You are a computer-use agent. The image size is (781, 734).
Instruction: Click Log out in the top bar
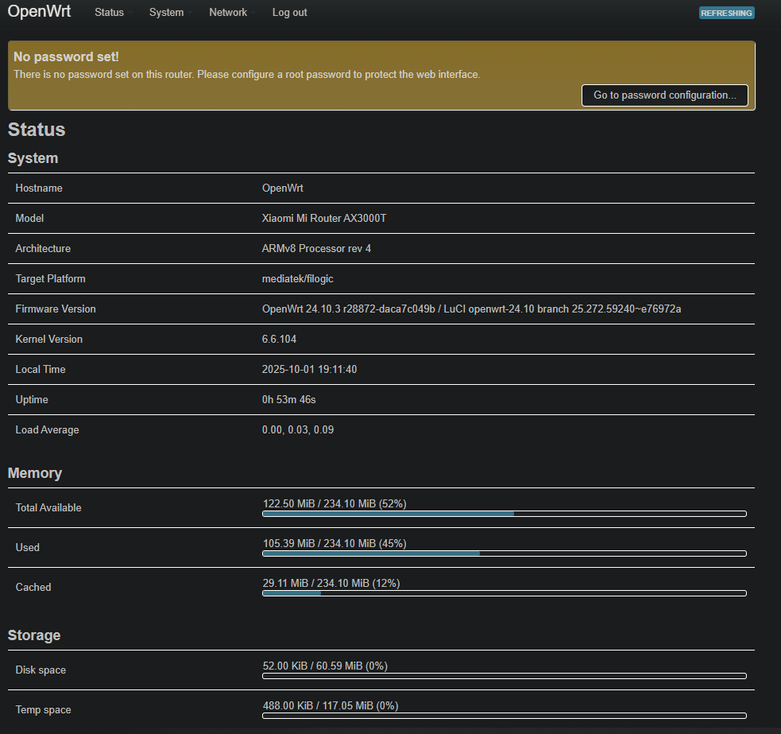(289, 13)
